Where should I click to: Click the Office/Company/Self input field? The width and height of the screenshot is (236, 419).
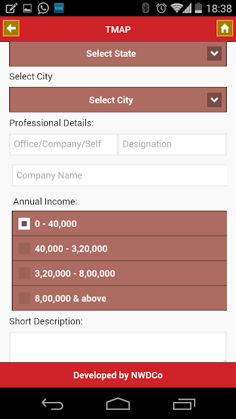(x=64, y=144)
